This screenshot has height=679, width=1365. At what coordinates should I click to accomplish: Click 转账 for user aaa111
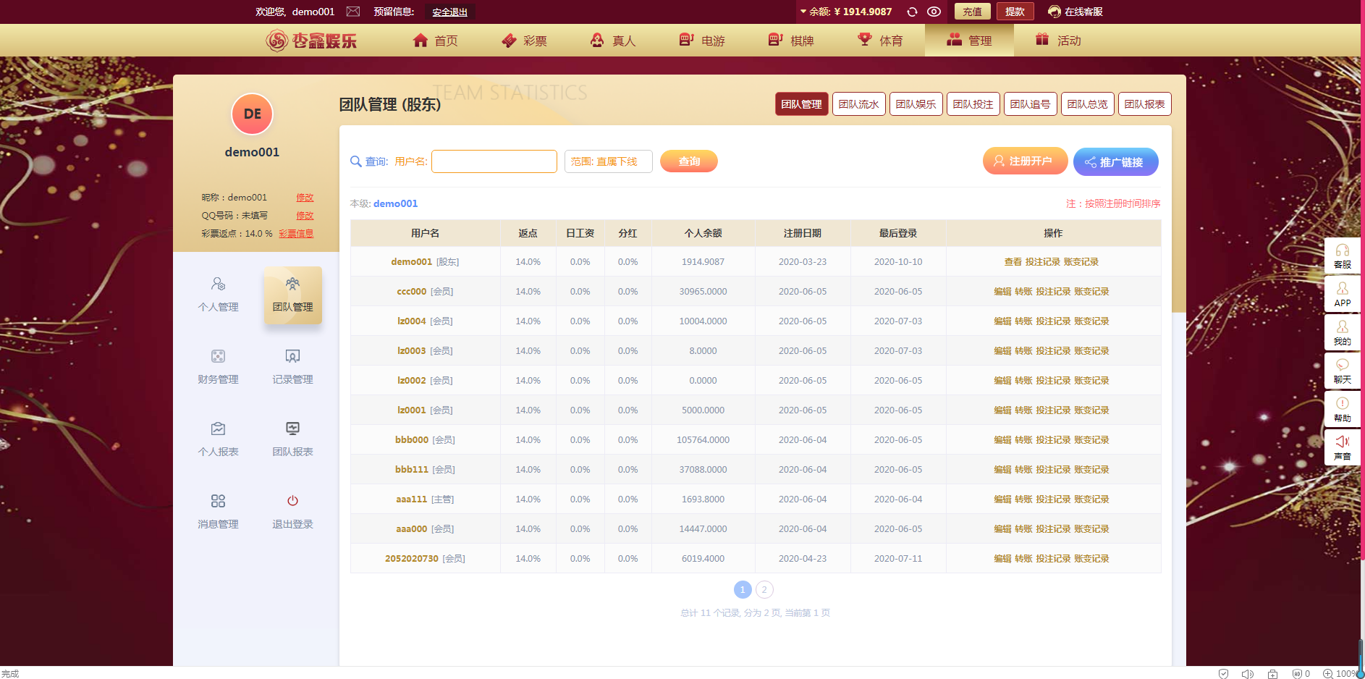1023,499
